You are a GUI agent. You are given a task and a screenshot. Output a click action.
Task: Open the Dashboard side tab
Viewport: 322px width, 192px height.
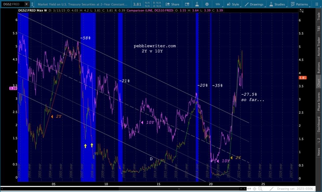tap(319, 124)
